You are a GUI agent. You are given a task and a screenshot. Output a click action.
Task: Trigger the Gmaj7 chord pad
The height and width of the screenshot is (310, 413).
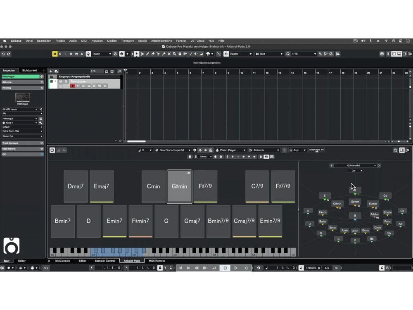[x=192, y=221]
